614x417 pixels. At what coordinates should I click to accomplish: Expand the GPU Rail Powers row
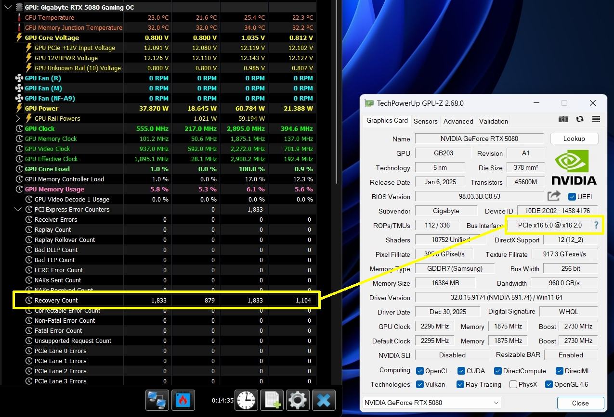tap(18, 118)
